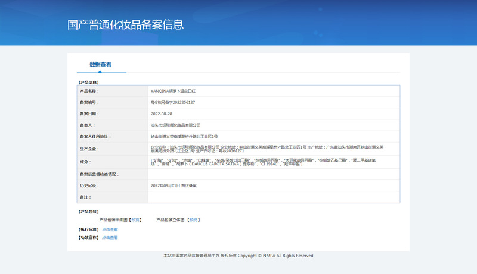Click the 备案日期 row label
This screenshot has width=477, height=274.
pos(89,114)
